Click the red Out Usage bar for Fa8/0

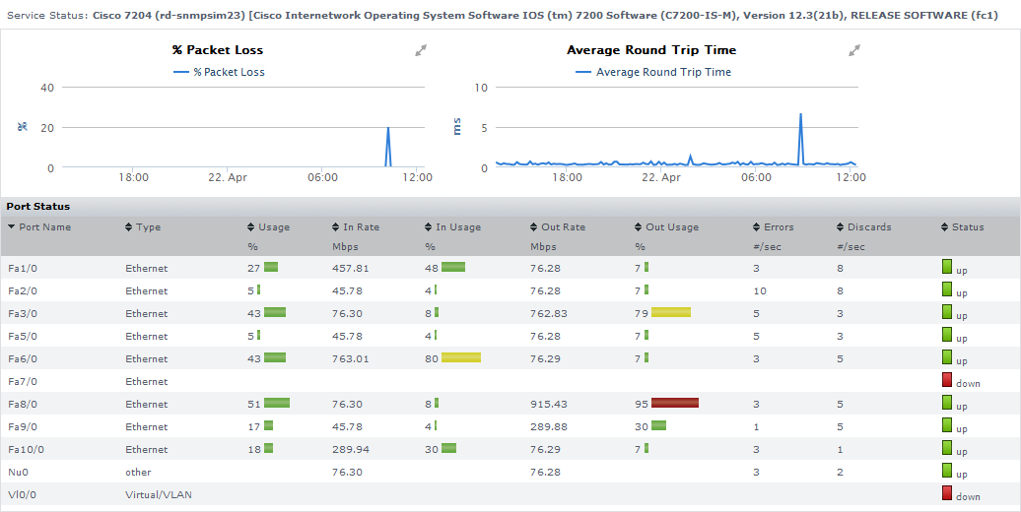coord(674,403)
